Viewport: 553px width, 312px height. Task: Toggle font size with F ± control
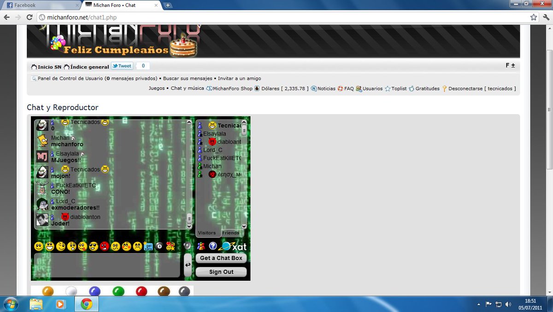point(510,65)
